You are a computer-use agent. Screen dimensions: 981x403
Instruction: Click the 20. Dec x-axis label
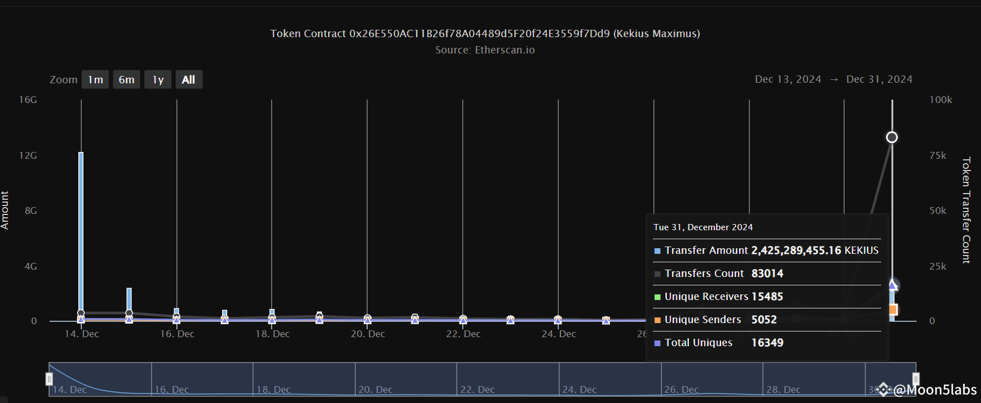(368, 334)
